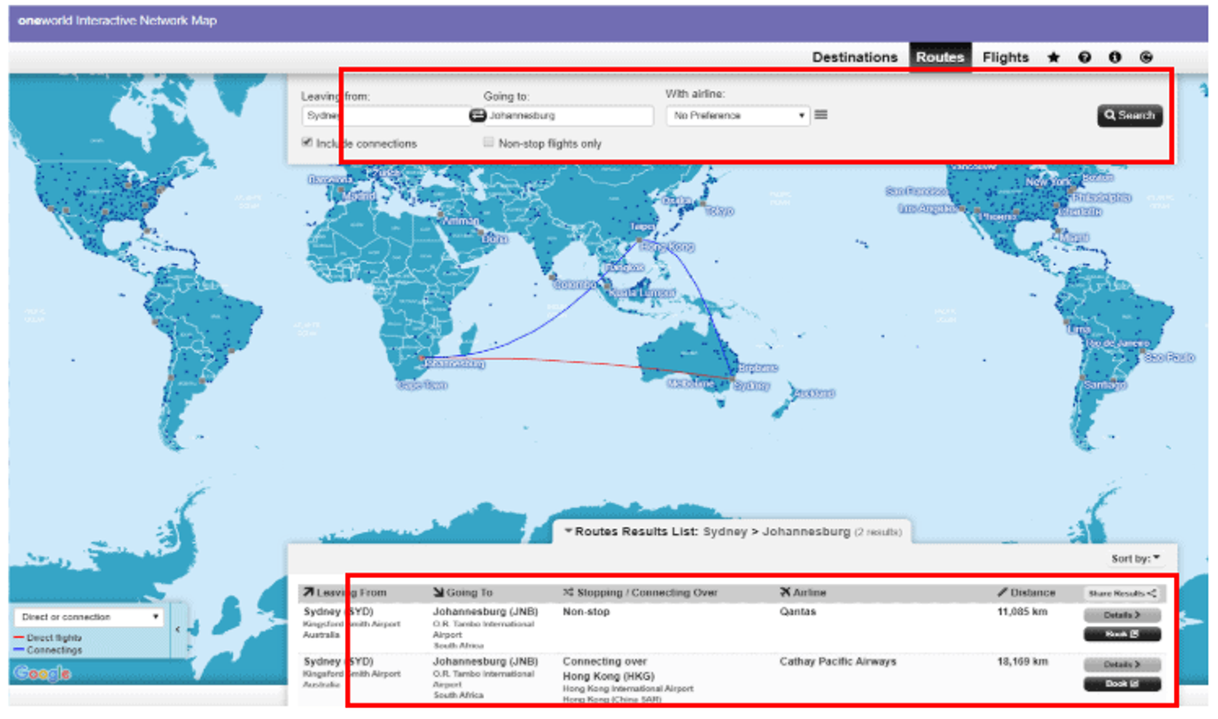Open the favorites star icon
Viewport: 1218px width, 719px height.
[x=1053, y=58]
